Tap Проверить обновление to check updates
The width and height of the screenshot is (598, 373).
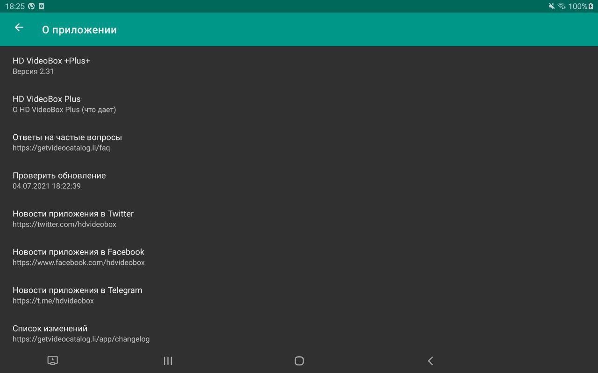(299, 180)
